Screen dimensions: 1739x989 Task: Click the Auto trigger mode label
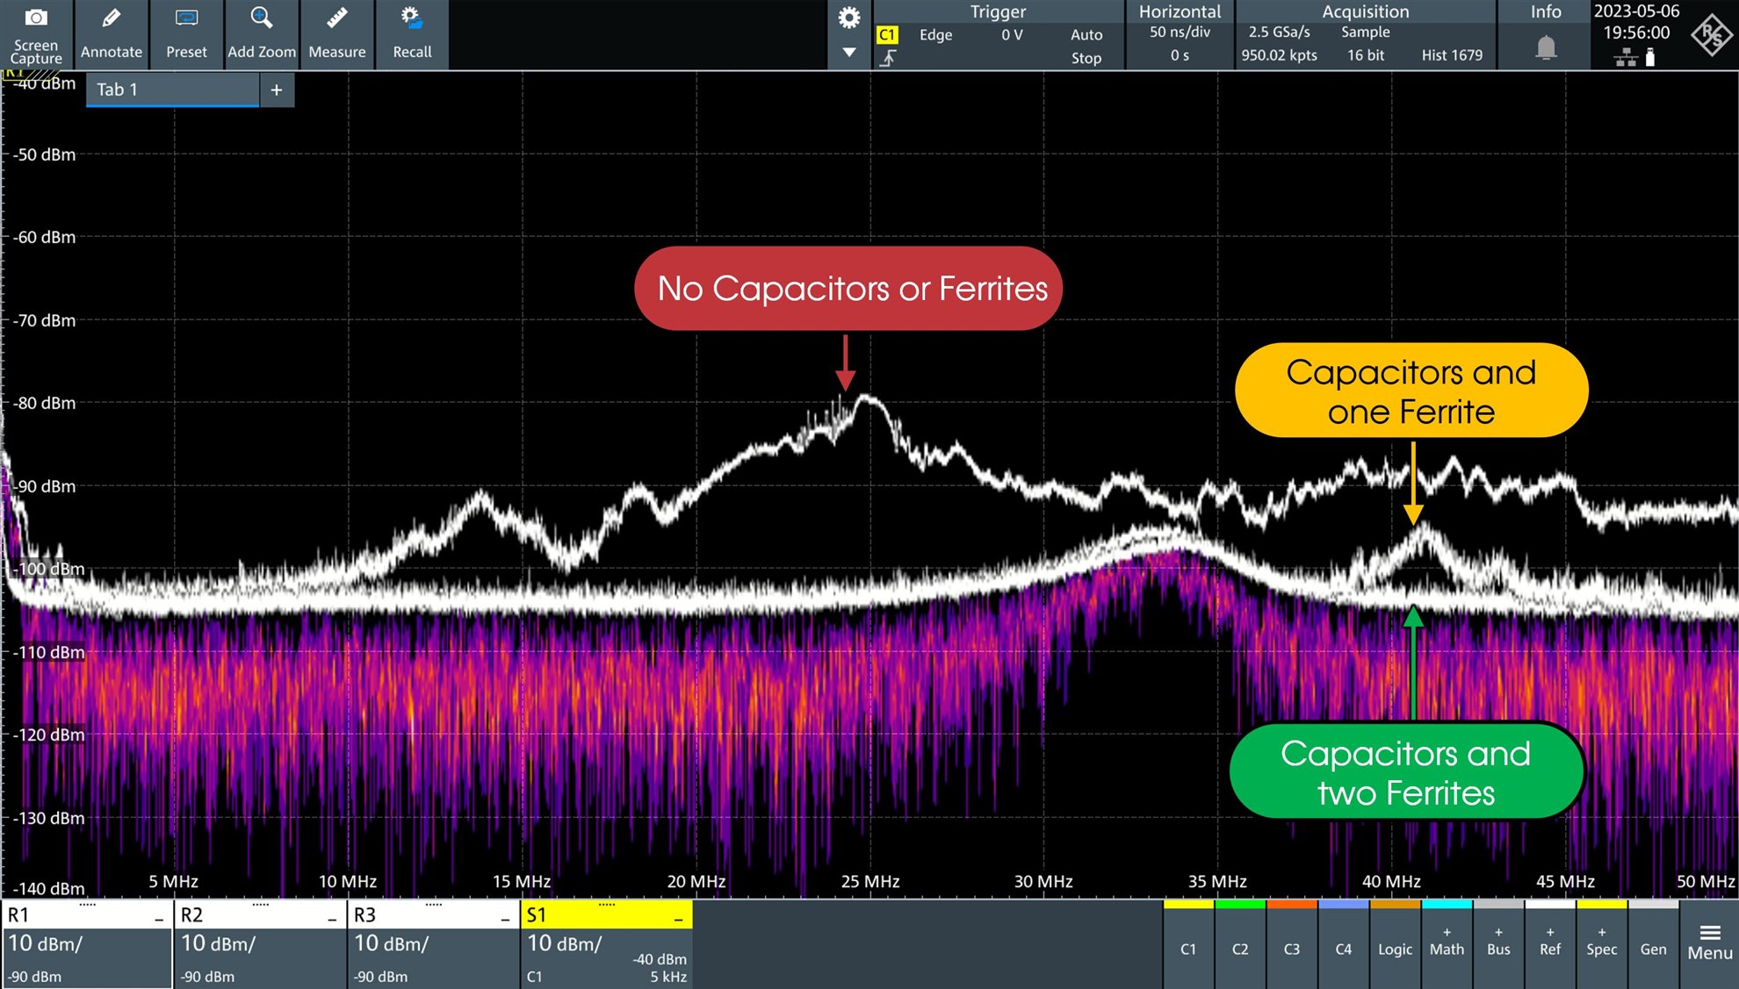(x=1086, y=35)
